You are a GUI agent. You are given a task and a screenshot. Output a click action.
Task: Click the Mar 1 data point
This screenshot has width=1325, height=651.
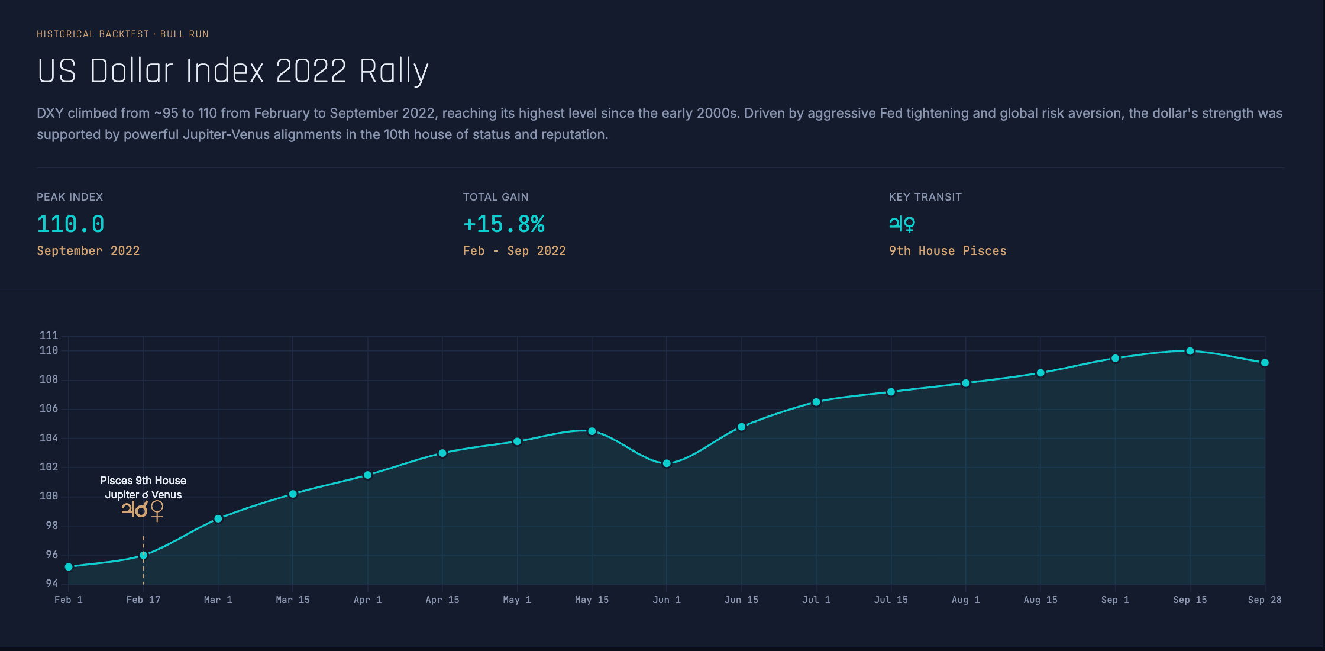click(x=218, y=519)
